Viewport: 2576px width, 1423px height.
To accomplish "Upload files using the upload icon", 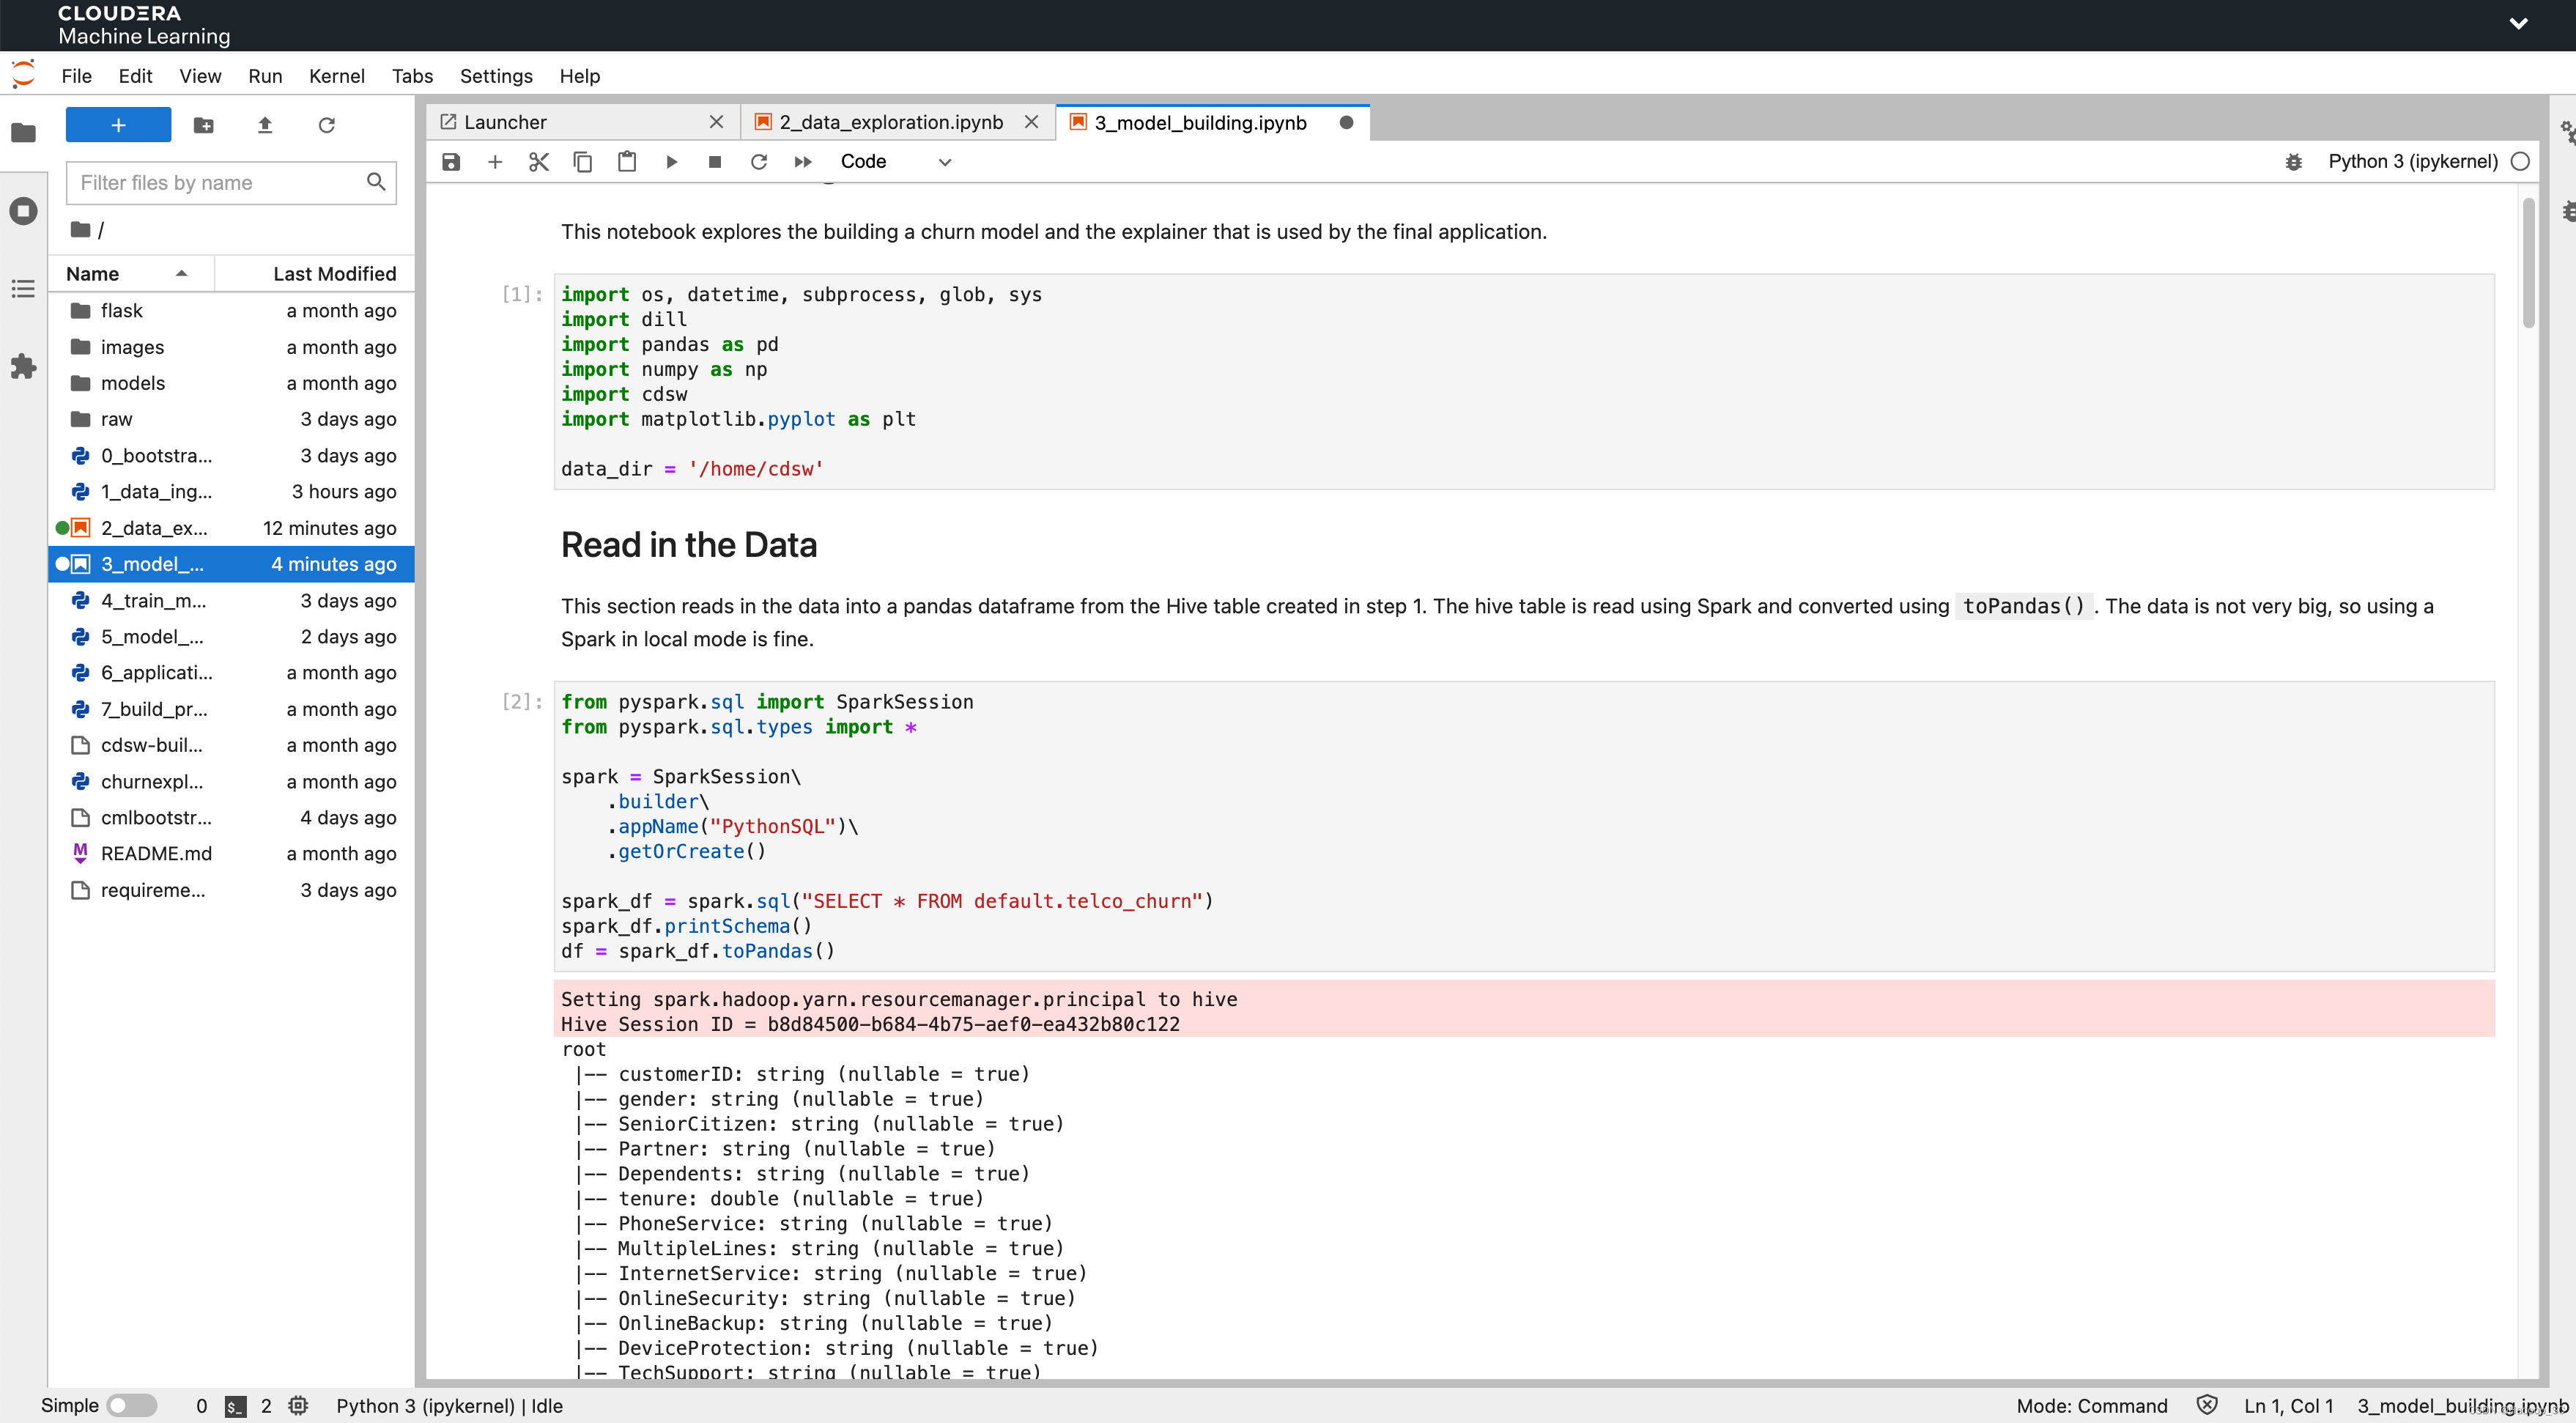I will tap(265, 125).
